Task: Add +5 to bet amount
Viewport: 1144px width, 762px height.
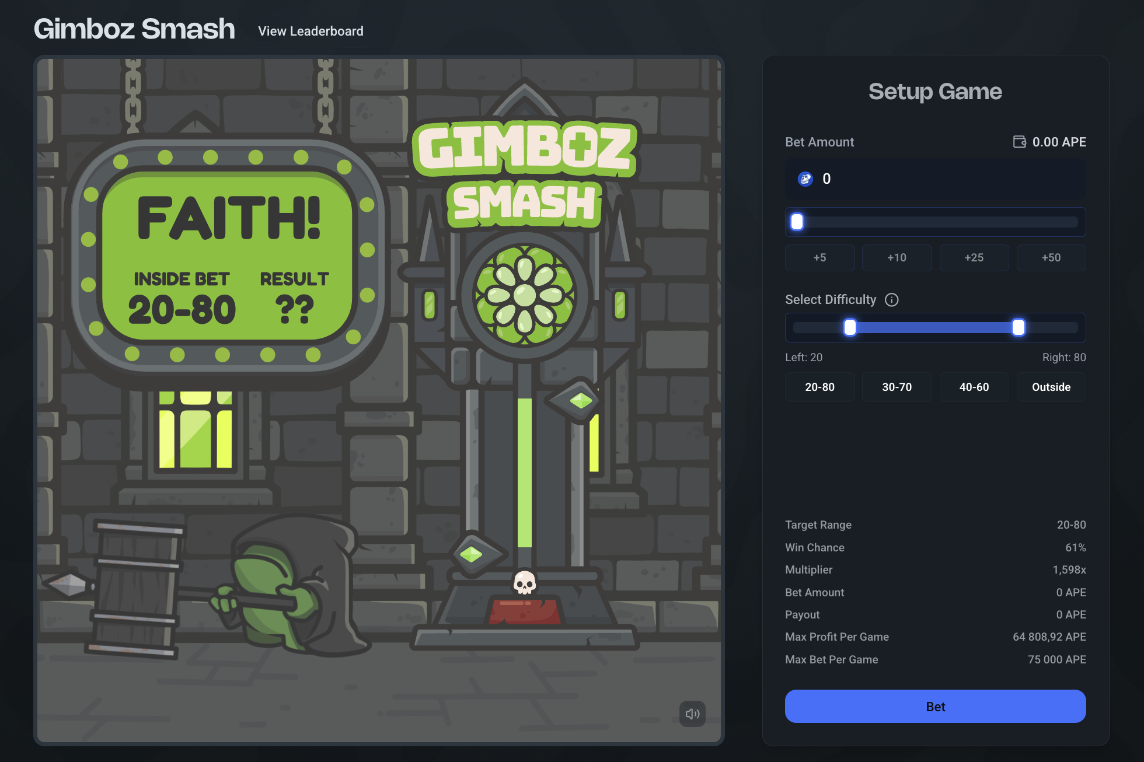Action: tap(819, 257)
